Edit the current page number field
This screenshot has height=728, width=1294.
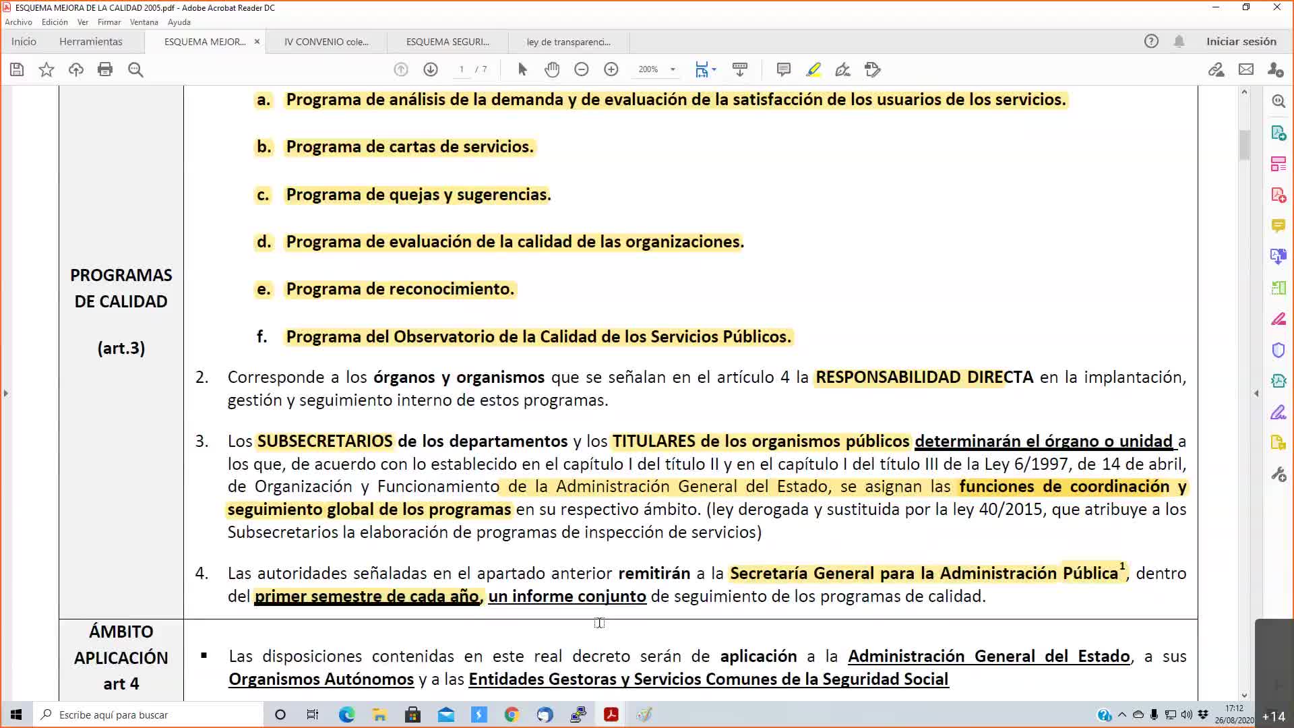pos(462,69)
